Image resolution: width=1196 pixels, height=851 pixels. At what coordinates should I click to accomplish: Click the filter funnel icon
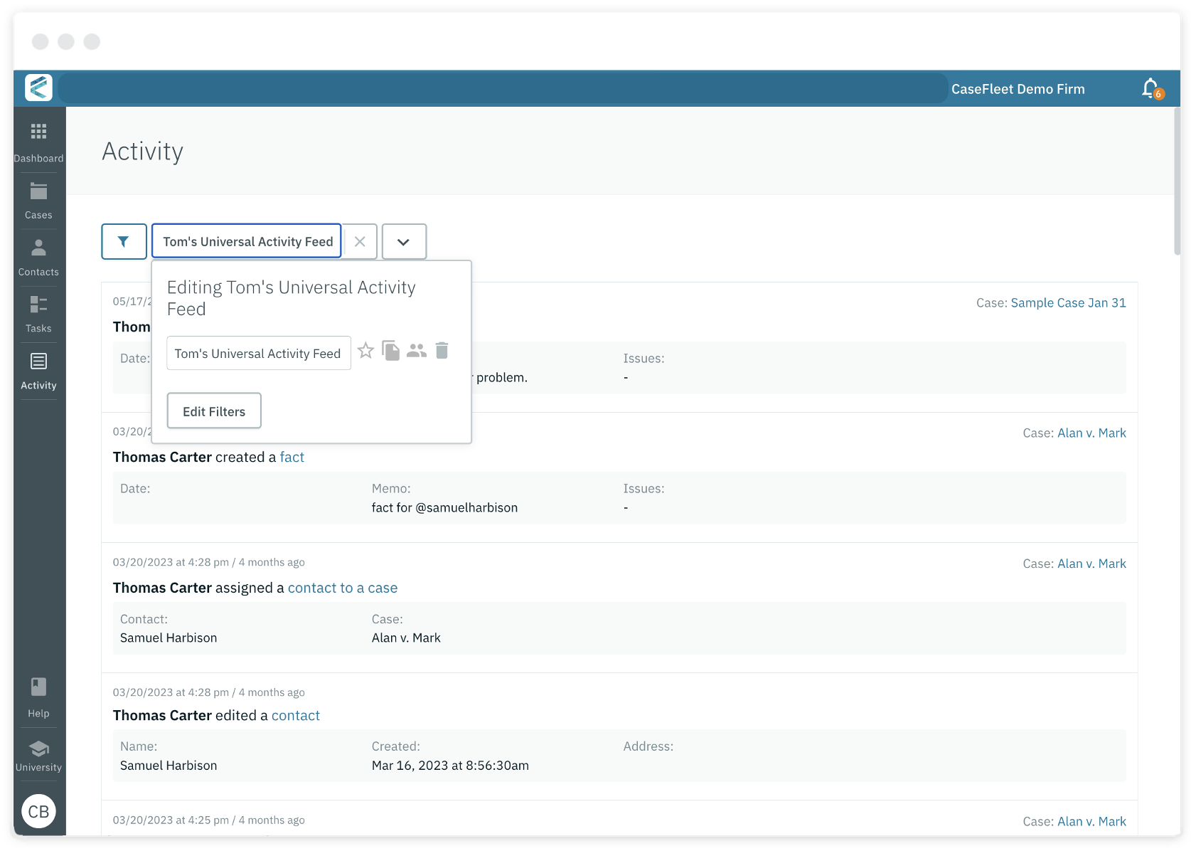(x=124, y=241)
